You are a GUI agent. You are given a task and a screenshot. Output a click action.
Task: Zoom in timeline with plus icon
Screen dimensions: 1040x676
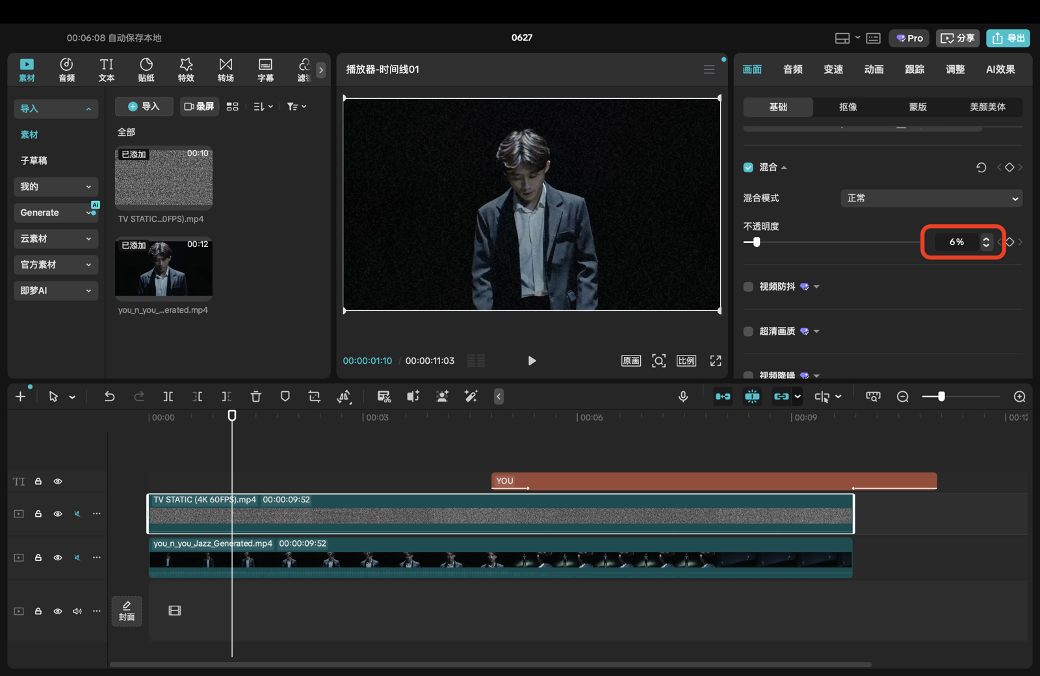pos(1020,396)
